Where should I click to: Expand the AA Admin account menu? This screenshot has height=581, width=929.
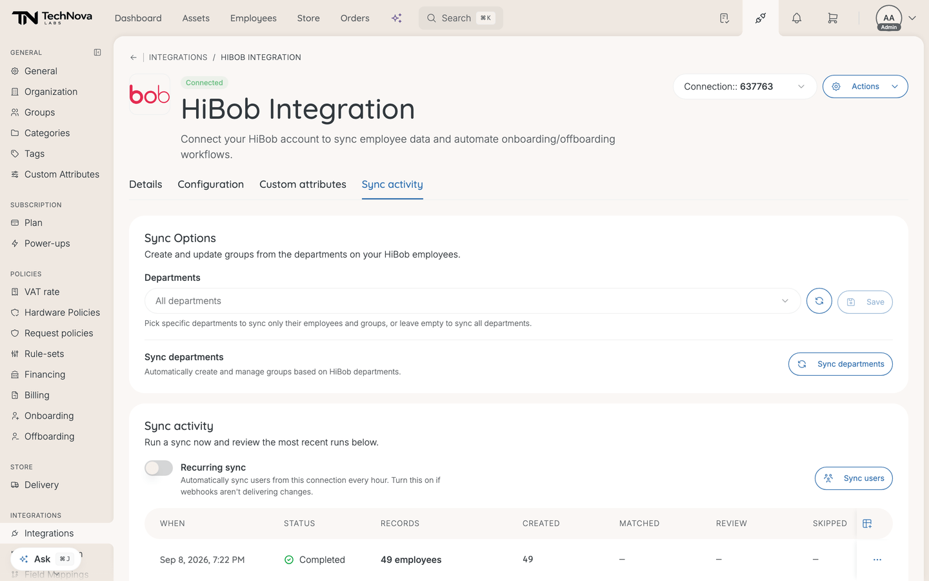pos(896,18)
